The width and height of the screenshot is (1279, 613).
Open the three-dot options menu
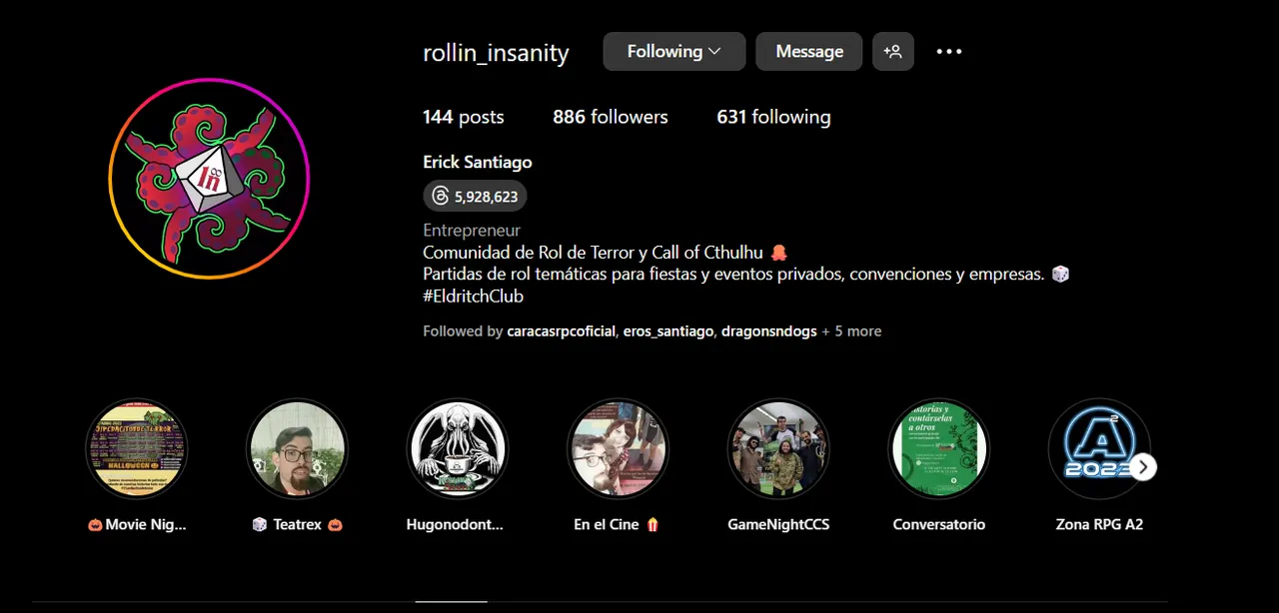click(948, 51)
